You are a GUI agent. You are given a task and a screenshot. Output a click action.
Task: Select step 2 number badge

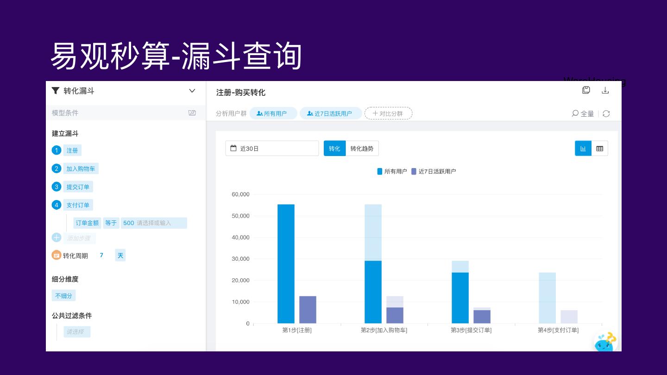point(57,169)
